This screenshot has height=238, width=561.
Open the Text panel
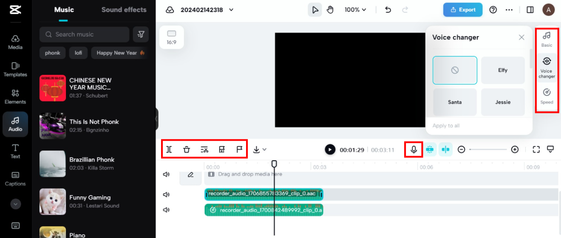tap(15, 151)
